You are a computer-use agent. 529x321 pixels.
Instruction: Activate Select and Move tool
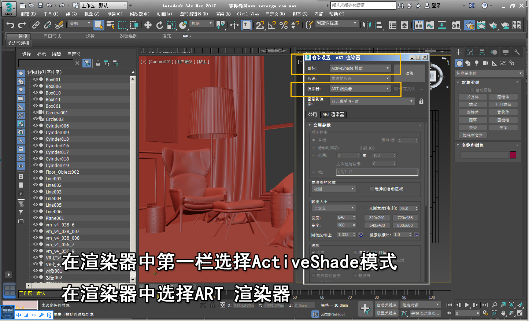pyautogui.click(x=148, y=25)
